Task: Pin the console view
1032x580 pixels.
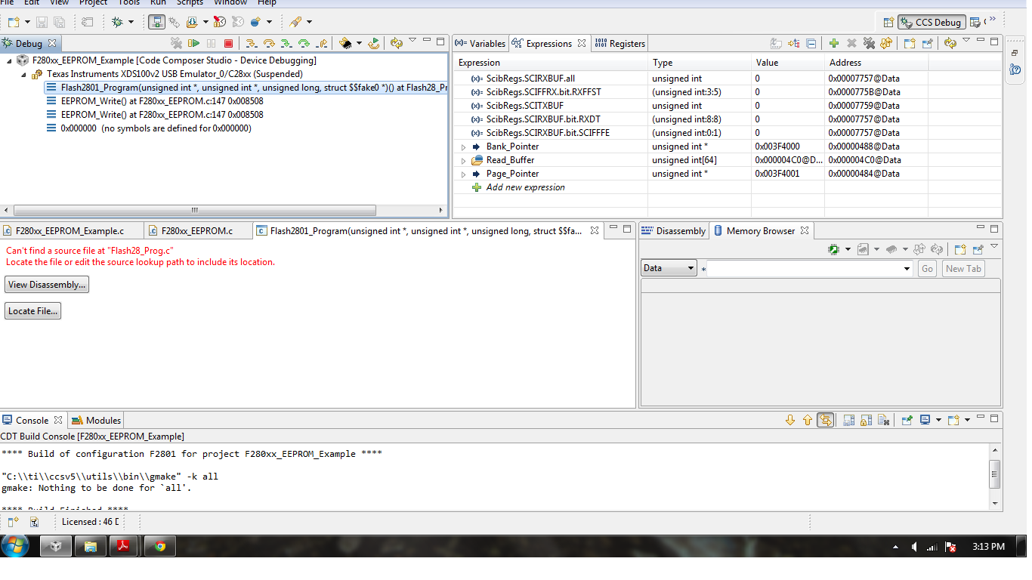Action: point(907,420)
